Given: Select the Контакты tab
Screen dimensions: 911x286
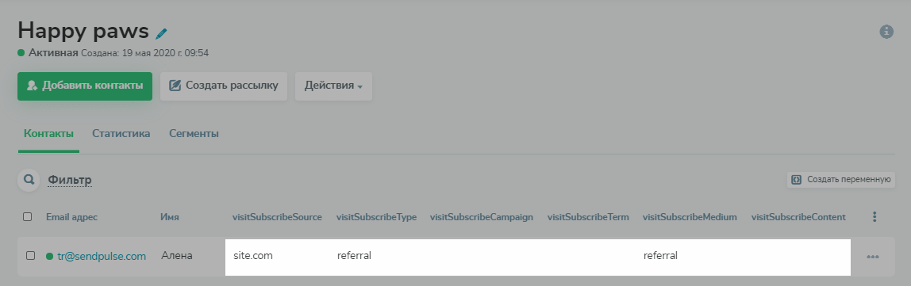Looking at the screenshot, I should coord(49,133).
